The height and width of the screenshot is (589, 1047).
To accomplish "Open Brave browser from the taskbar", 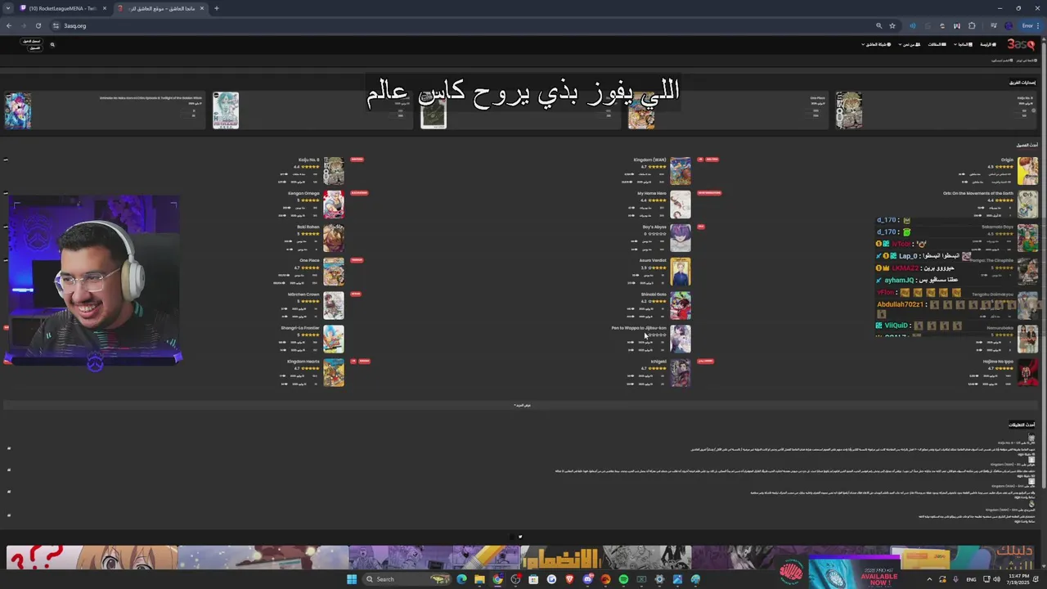I will click(x=569, y=579).
